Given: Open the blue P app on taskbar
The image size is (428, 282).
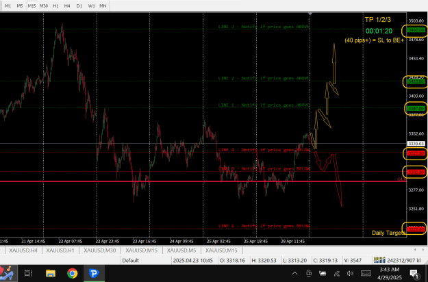Looking at the screenshot, I should coord(94,273).
